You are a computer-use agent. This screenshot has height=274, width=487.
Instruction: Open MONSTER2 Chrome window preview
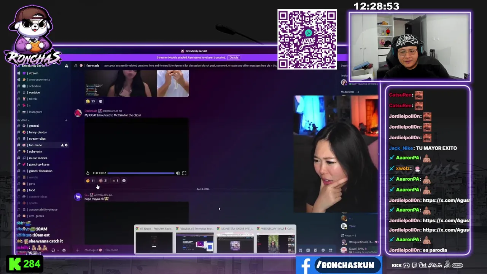pos(235,239)
